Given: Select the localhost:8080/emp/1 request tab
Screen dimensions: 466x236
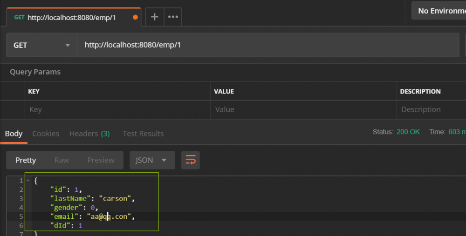Looking at the screenshot, I should (70, 18).
